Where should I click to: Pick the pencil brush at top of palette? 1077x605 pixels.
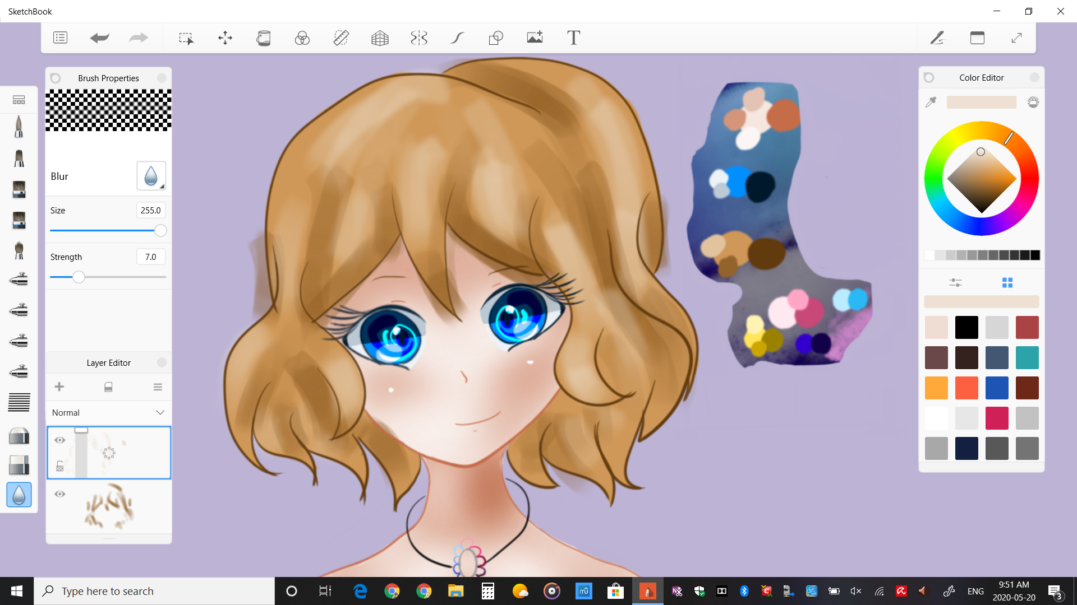19,127
